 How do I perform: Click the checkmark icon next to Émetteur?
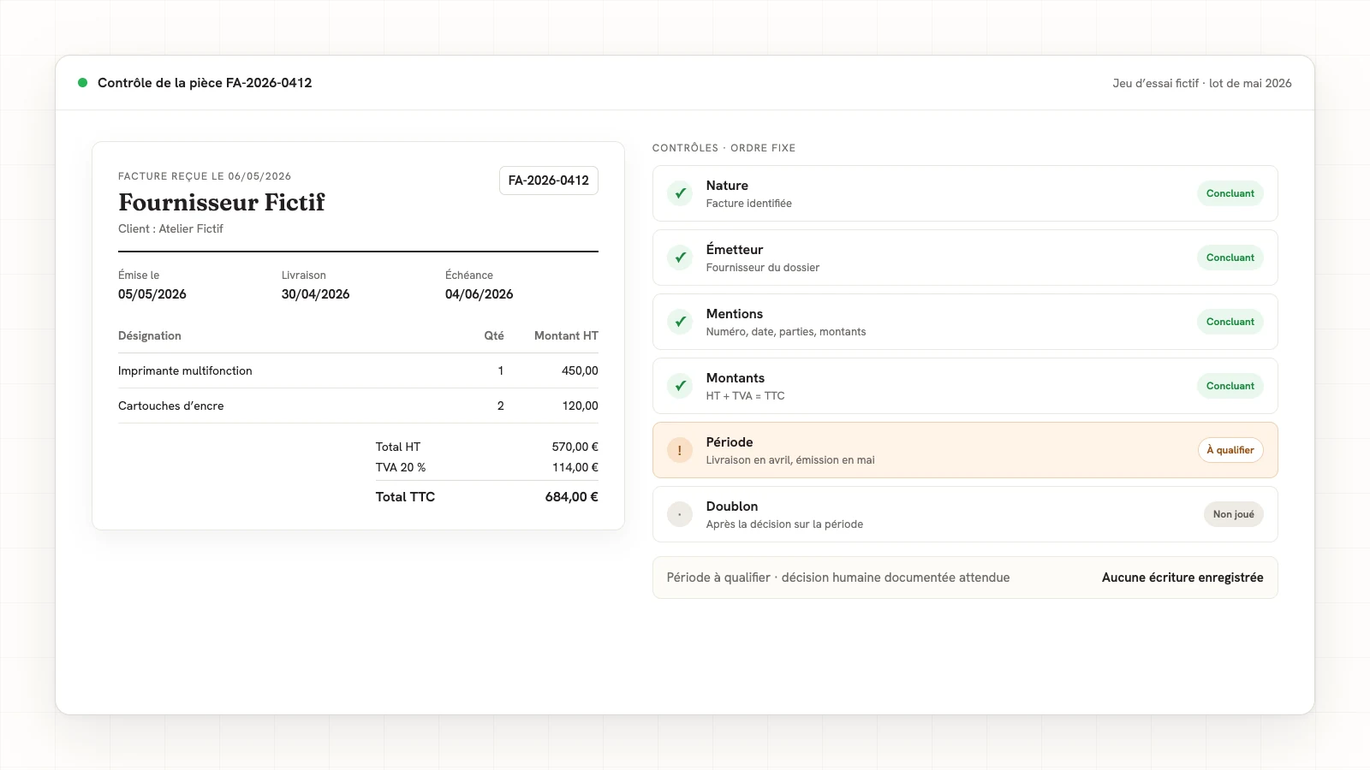[x=680, y=258]
